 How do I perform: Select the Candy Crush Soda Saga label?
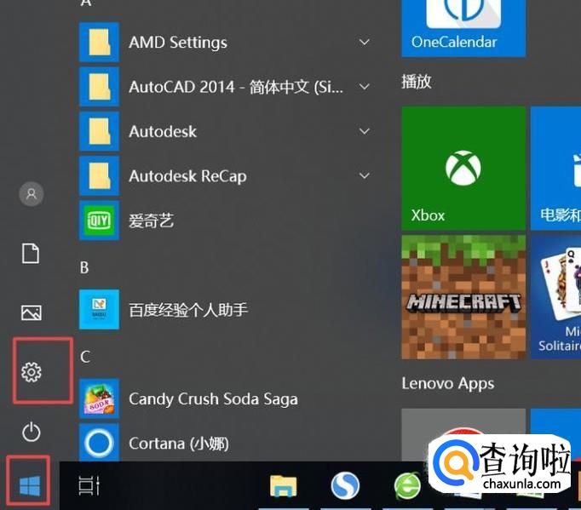tap(214, 399)
